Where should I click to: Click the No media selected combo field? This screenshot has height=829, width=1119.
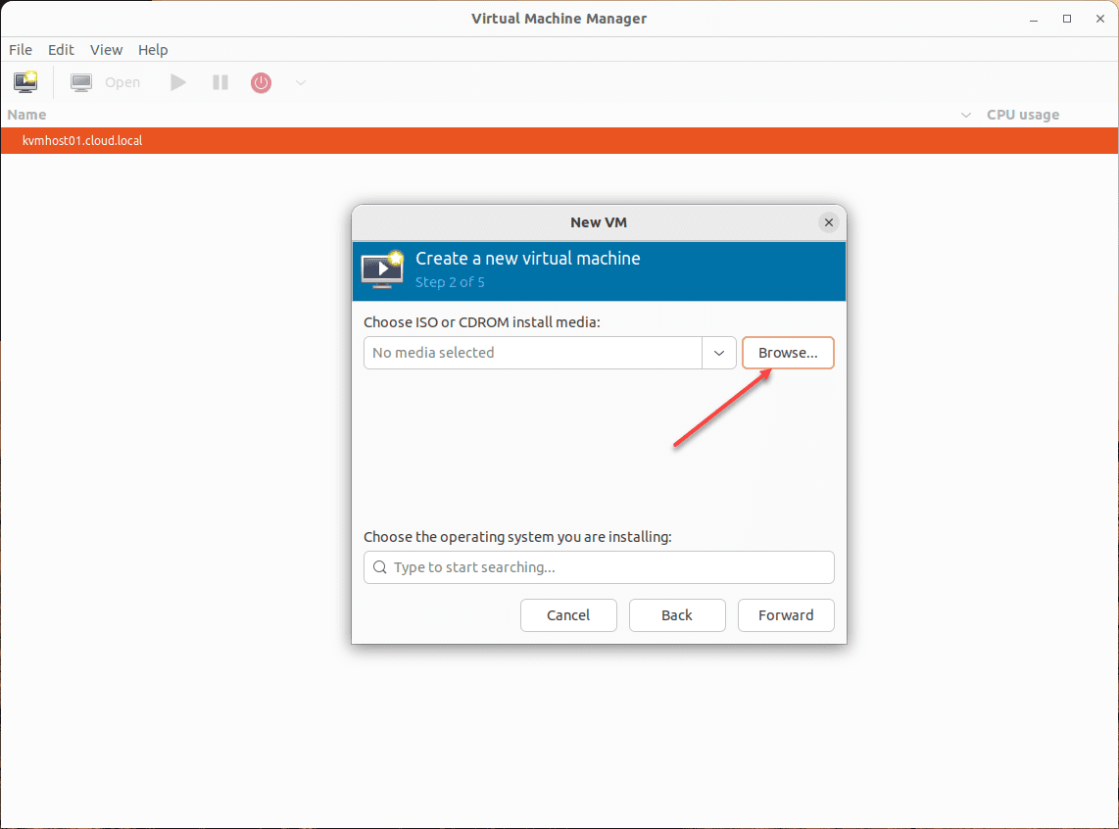[x=532, y=353]
